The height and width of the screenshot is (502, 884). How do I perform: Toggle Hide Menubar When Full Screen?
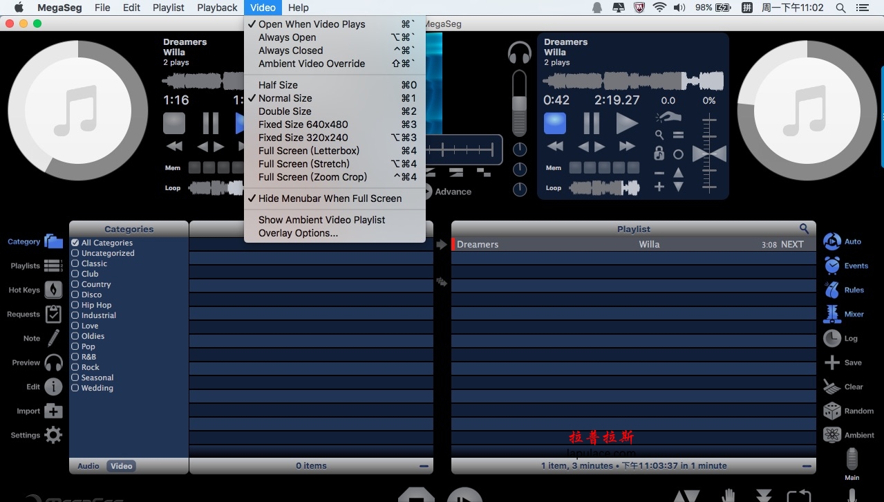(335, 198)
